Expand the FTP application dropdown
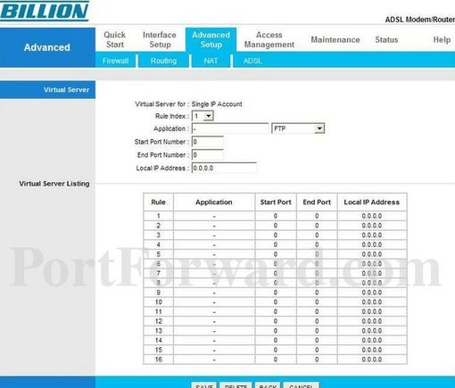Image resolution: width=455 pixels, height=388 pixels. [x=298, y=128]
